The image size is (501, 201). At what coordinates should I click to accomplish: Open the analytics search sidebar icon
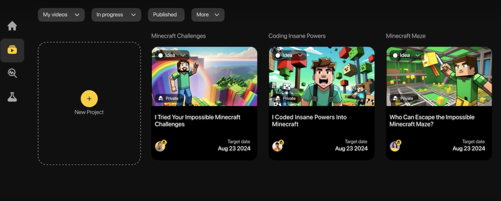pyautogui.click(x=12, y=74)
